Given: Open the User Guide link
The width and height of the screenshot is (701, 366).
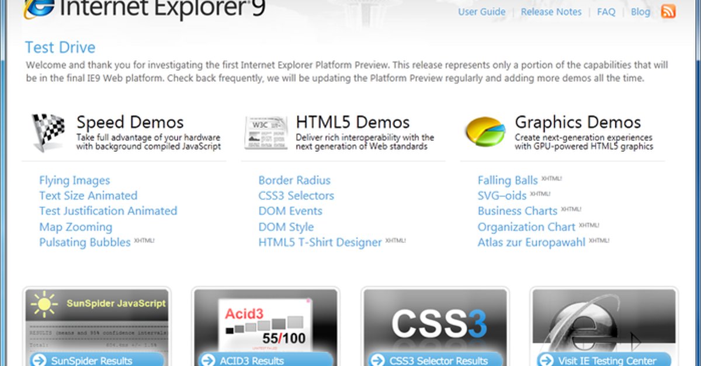Looking at the screenshot, I should click(481, 12).
